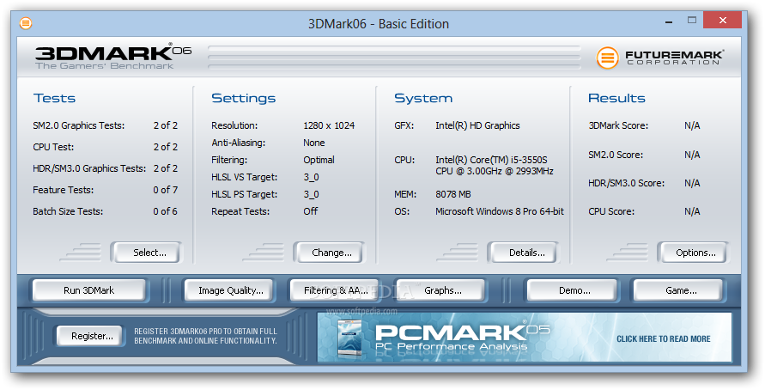Open the Image Quality... tool
Screen dimensions: 765x390
[x=231, y=290]
